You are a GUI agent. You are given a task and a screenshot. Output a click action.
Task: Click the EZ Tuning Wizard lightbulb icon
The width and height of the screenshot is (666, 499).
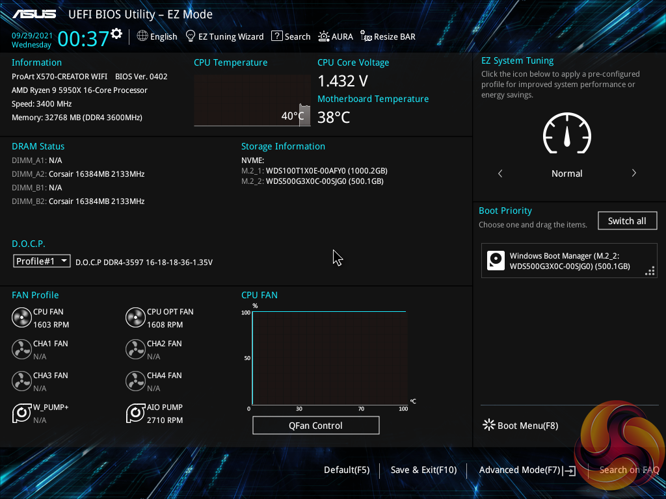191,36
